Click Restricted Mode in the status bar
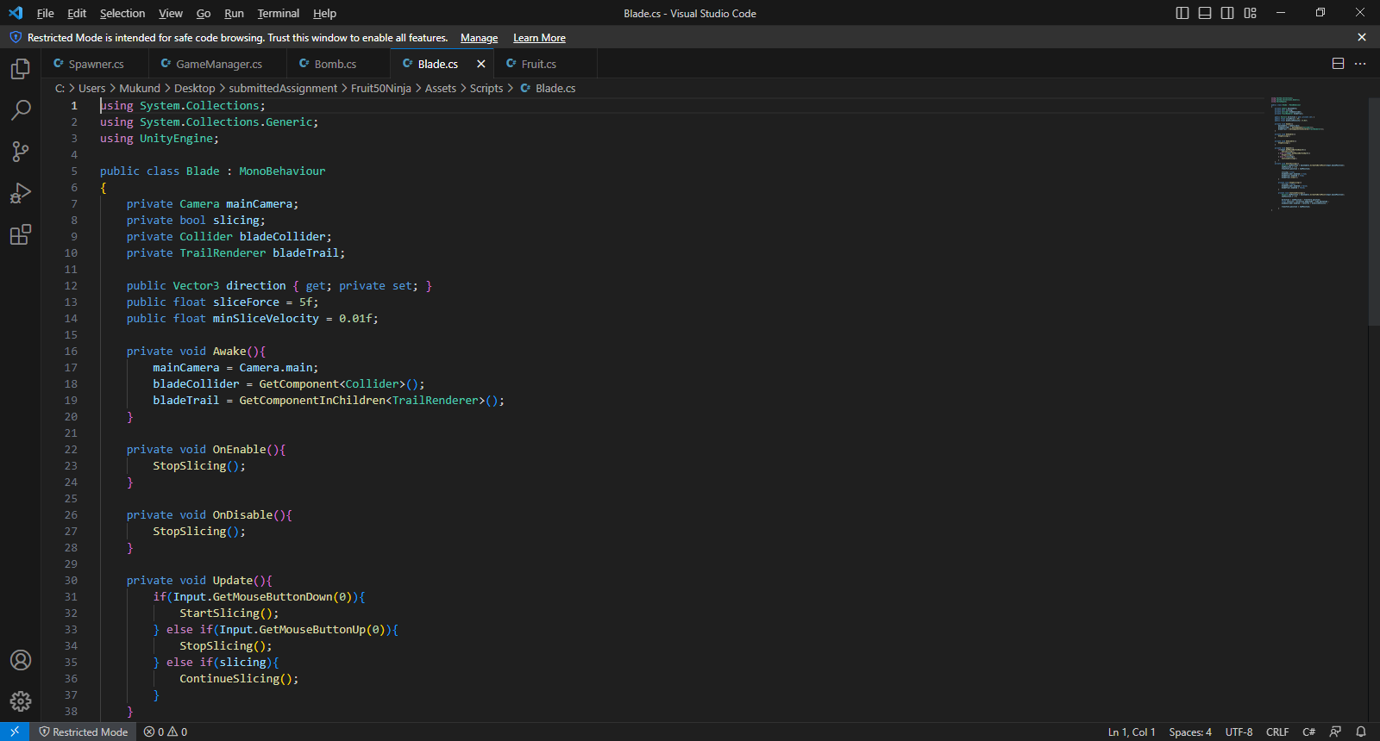The image size is (1380, 741). click(84, 732)
